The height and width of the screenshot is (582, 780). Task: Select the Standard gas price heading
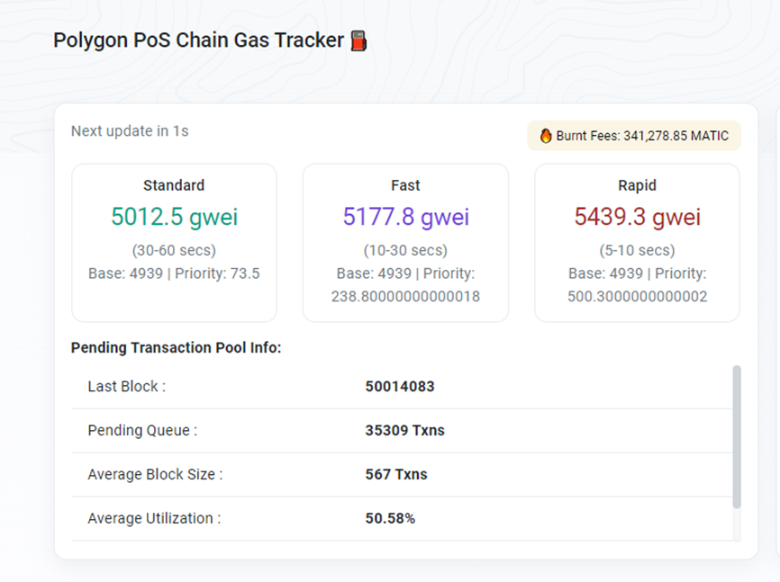174,185
